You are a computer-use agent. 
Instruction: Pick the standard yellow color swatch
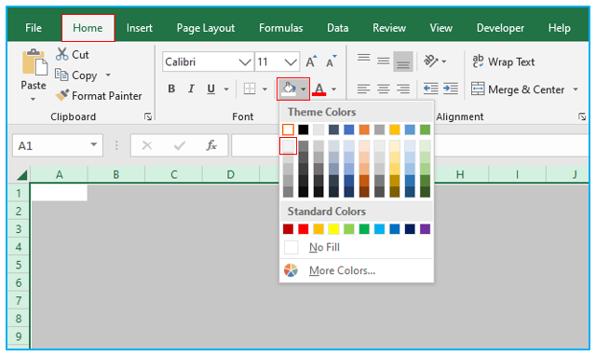[x=333, y=229]
